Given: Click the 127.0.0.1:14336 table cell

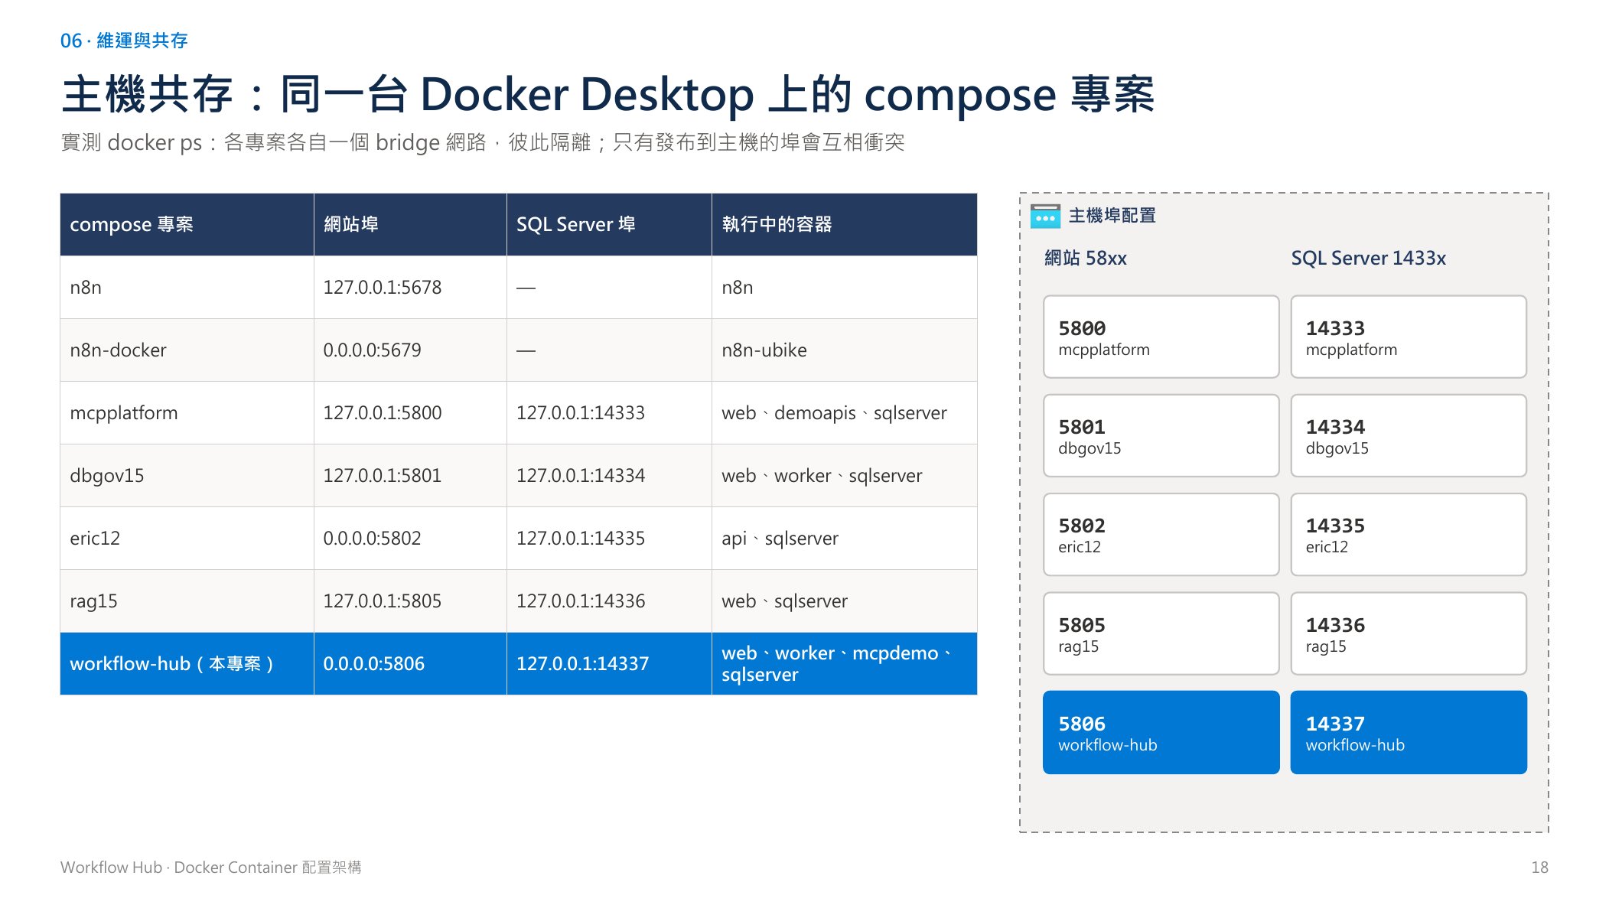Looking at the screenshot, I should coord(609,601).
